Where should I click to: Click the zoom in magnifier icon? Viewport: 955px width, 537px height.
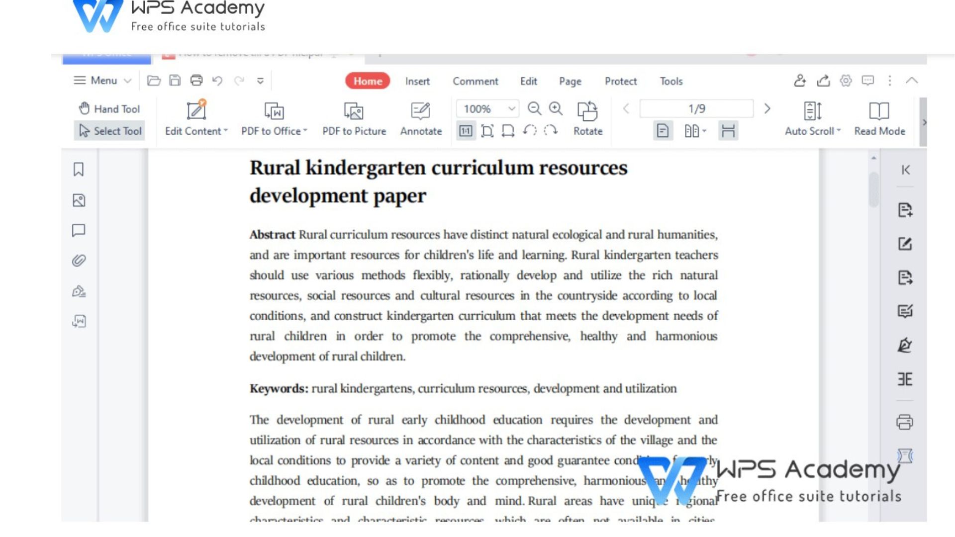[x=556, y=108]
